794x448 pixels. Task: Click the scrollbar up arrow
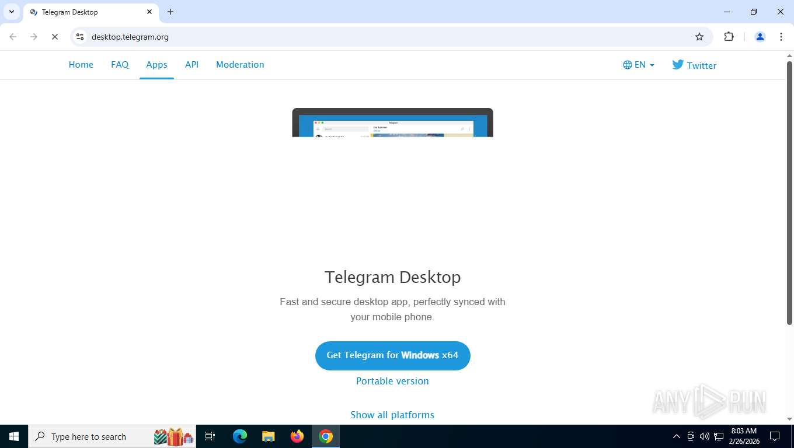click(x=789, y=55)
